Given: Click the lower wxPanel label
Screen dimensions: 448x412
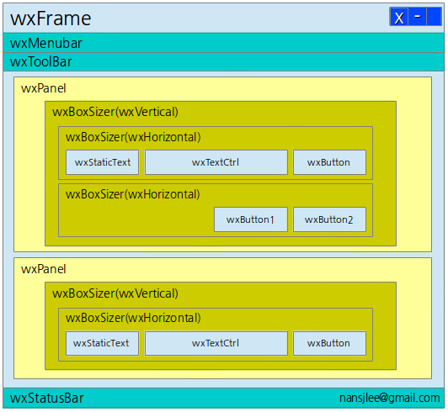Looking at the screenshot, I should (44, 269).
